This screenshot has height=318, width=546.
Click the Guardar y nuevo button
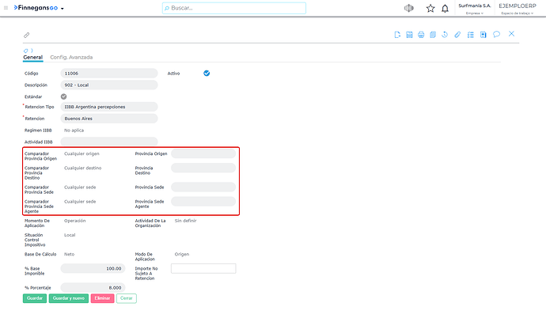[x=69, y=298]
